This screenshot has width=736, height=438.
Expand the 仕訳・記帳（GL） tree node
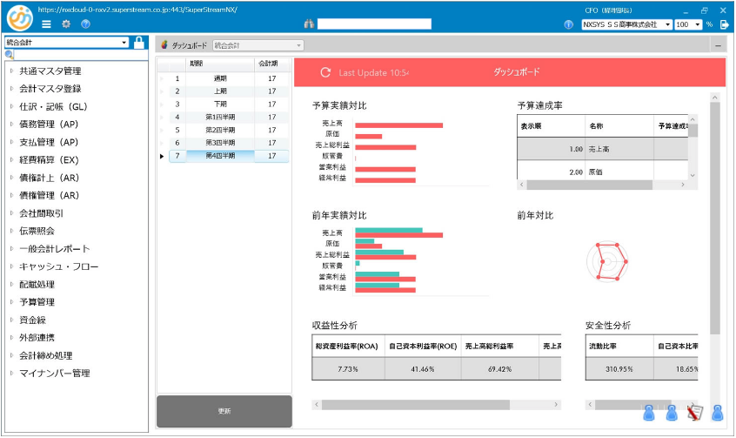click(53, 107)
